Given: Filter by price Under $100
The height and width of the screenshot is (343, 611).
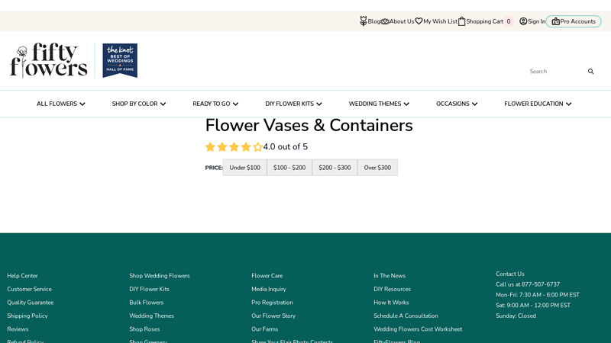Looking at the screenshot, I should pyautogui.click(x=244, y=168).
